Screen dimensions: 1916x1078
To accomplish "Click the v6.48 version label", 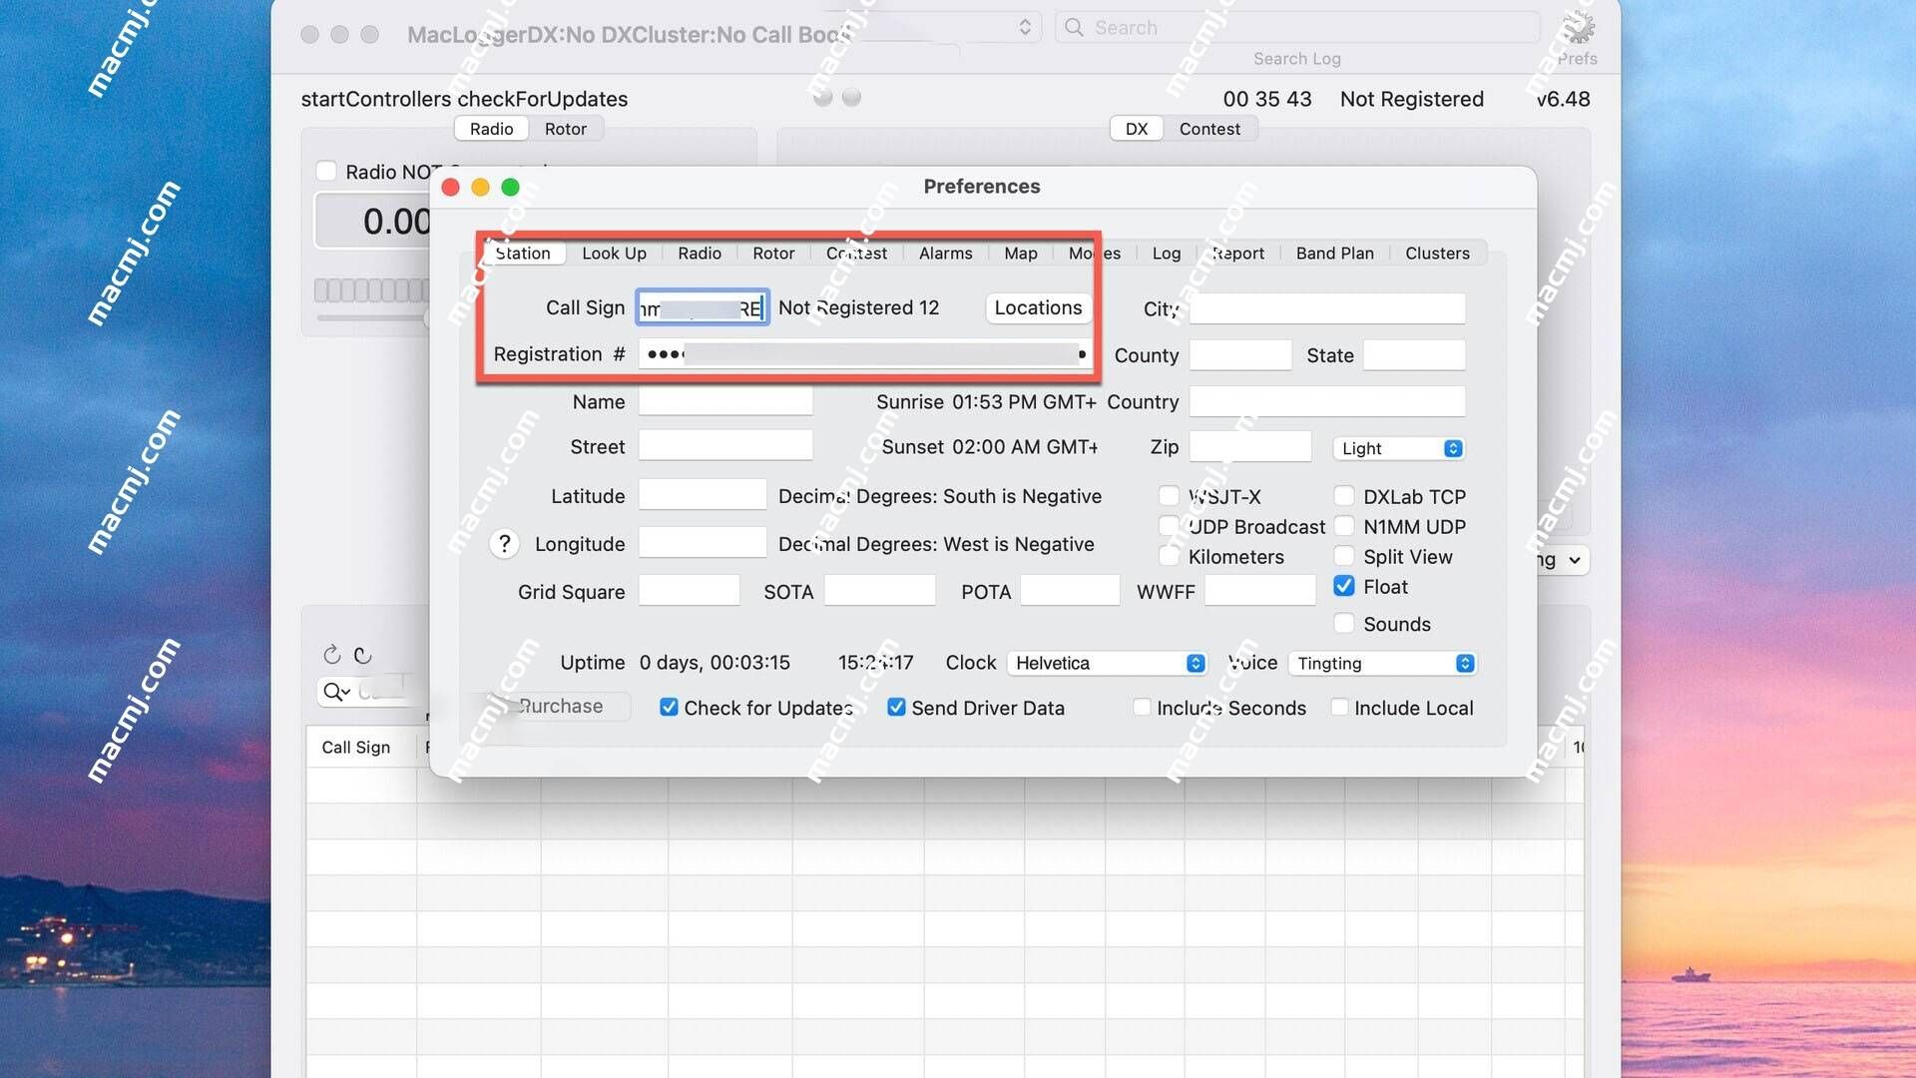I will 1563,99.
